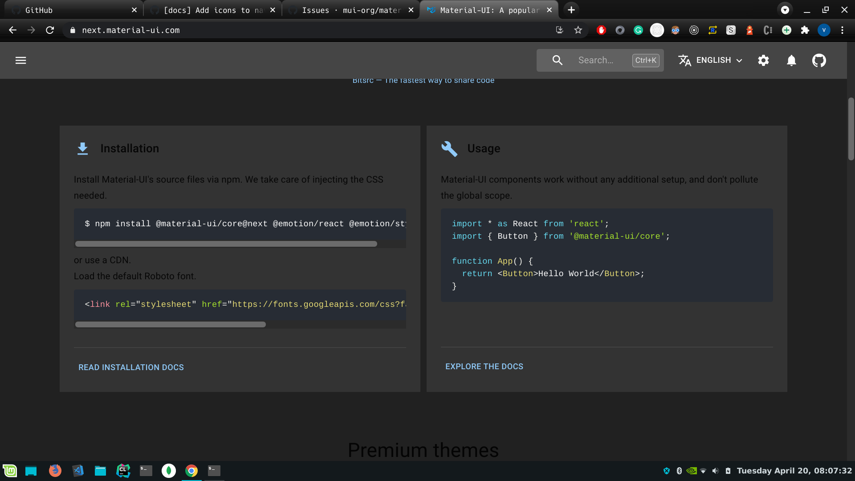Open the AdBlock extension icon

click(601, 30)
